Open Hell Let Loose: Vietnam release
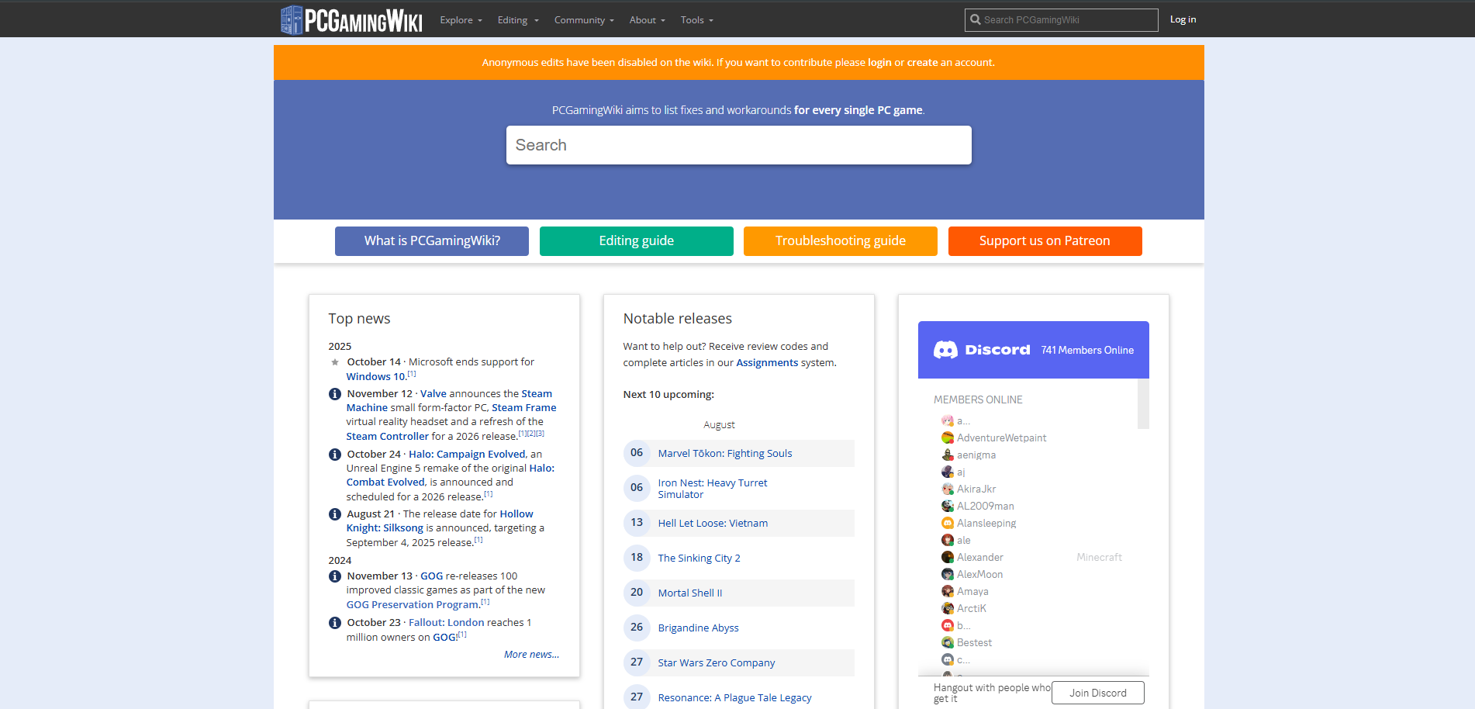 713,524
